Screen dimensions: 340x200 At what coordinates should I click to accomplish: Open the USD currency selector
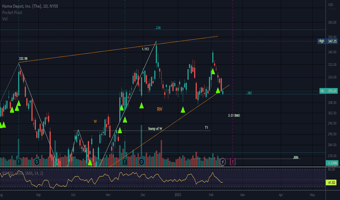point(331,4)
